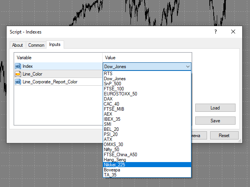Collapse the Dow_Jones value dropdown arrow

(x=188, y=67)
